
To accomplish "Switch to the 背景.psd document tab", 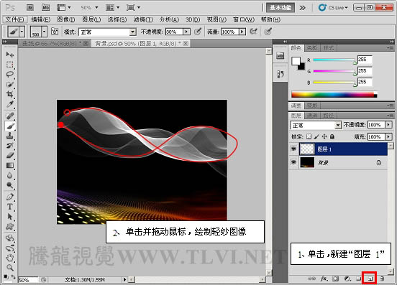I will point(140,44).
